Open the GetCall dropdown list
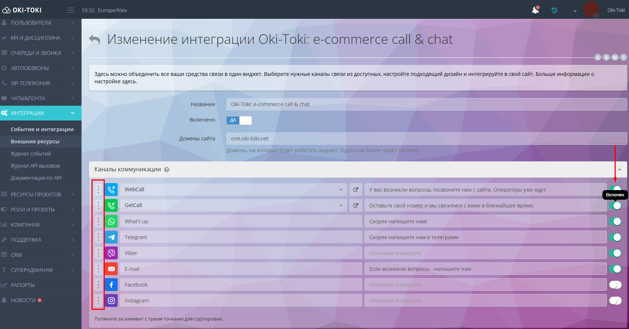Viewport: 629px width, 329px height. point(341,206)
